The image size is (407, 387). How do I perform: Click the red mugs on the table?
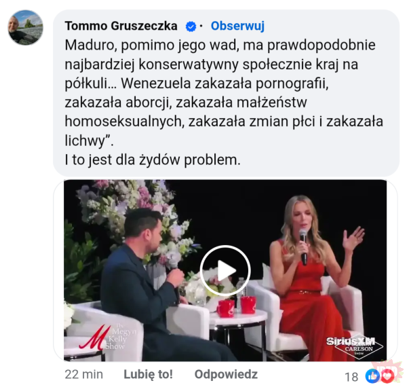click(237, 306)
